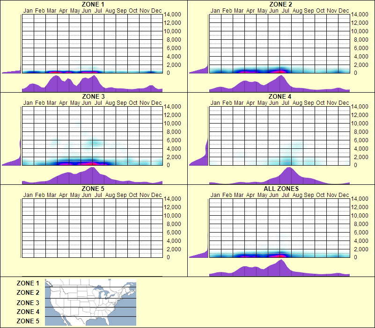
Task: Click the Mar label above All Zones
Action: 239,195
